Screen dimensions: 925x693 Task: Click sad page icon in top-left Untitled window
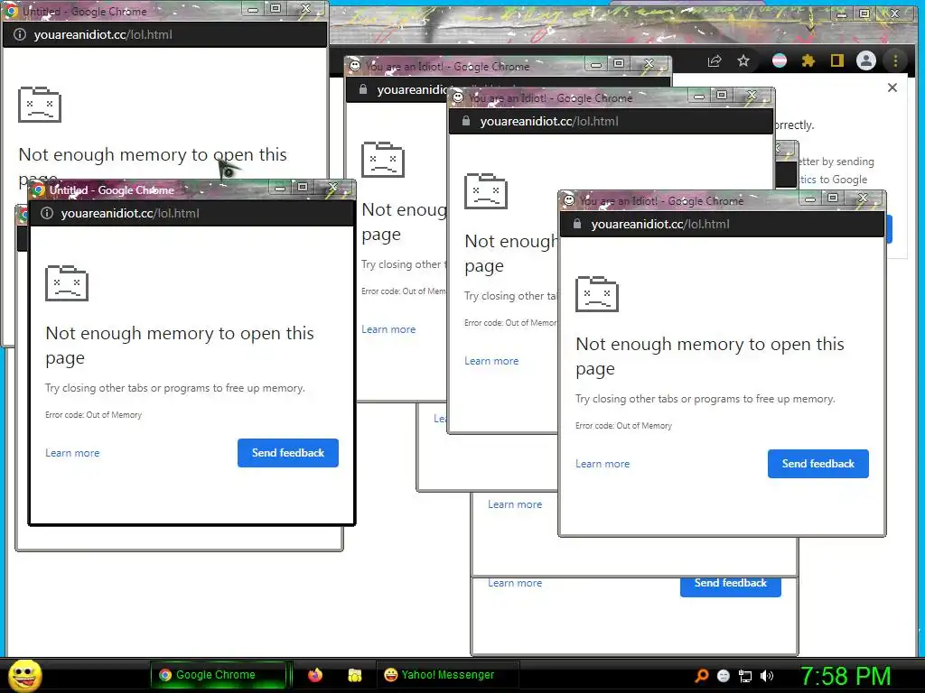(40, 105)
